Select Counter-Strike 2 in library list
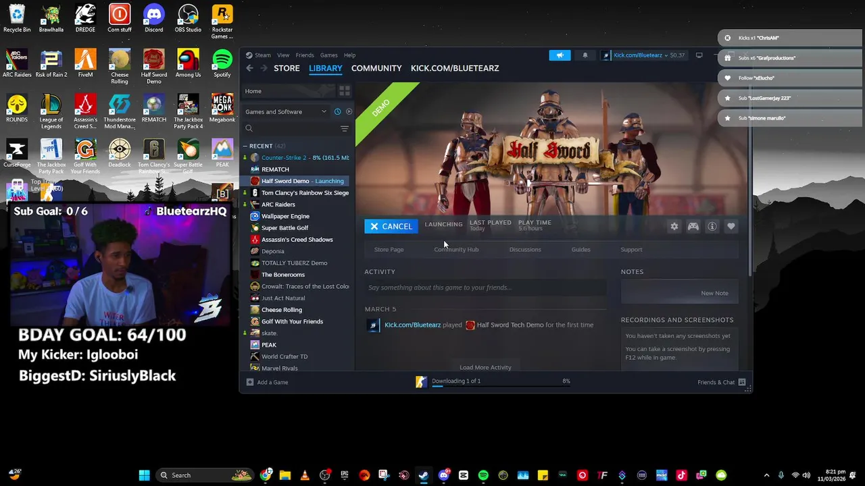The height and width of the screenshot is (486, 865). pos(297,158)
